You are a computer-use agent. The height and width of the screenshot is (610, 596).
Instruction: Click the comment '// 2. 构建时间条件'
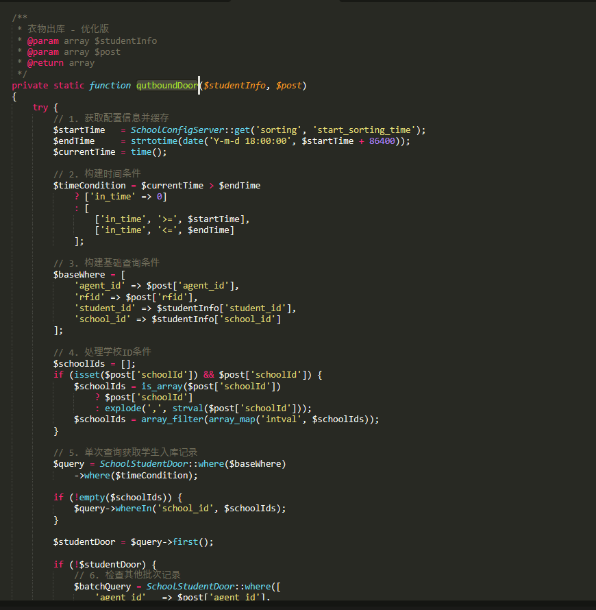coord(97,174)
